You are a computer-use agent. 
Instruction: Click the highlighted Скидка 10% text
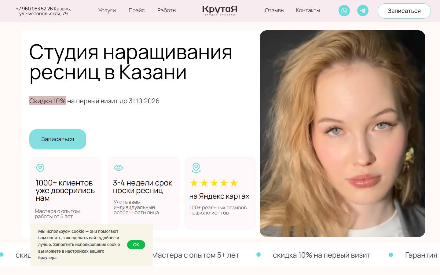[x=48, y=101]
